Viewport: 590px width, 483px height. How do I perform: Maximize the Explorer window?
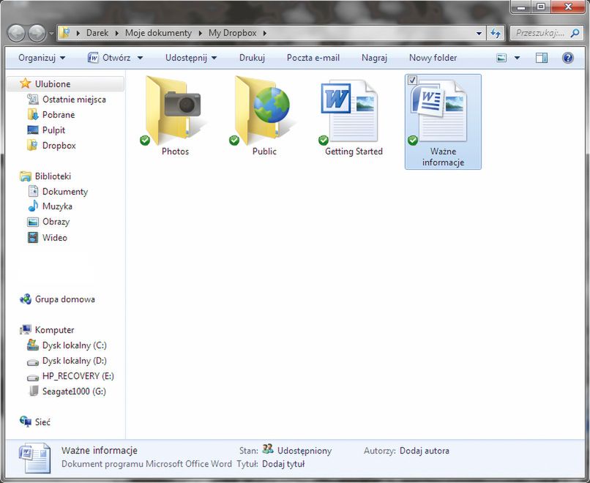tap(541, 7)
